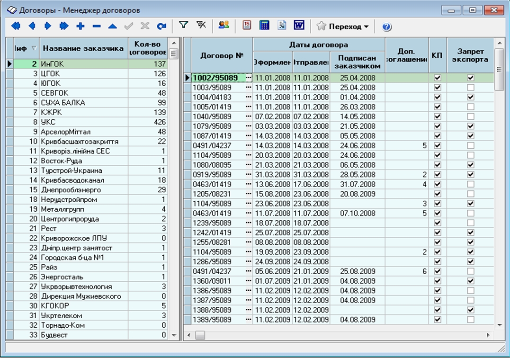Open ellipsis button for contract 1389/95089
This screenshot has width=510, height=358.
point(249,320)
